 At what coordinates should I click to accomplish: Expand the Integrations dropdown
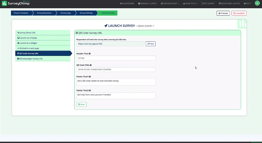tap(169, 3)
